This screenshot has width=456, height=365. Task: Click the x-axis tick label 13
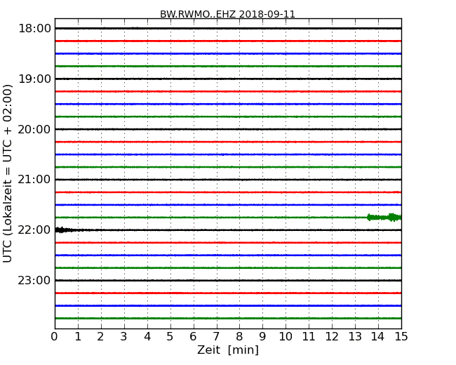pos(355,336)
